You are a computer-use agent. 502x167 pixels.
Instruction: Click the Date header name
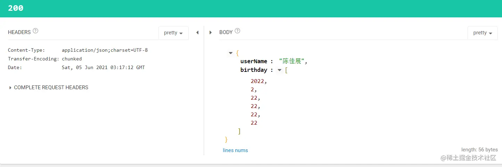[15, 67]
